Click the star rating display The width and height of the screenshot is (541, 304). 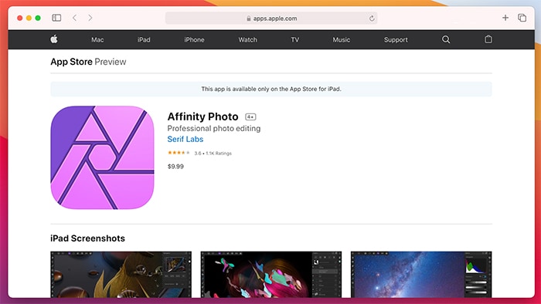[x=179, y=153]
